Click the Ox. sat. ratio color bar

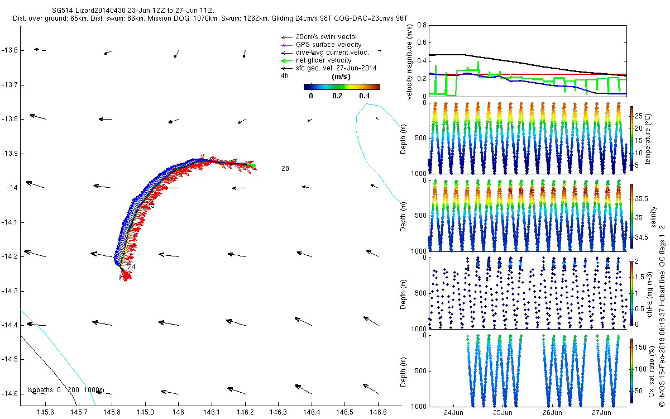pyautogui.click(x=631, y=370)
